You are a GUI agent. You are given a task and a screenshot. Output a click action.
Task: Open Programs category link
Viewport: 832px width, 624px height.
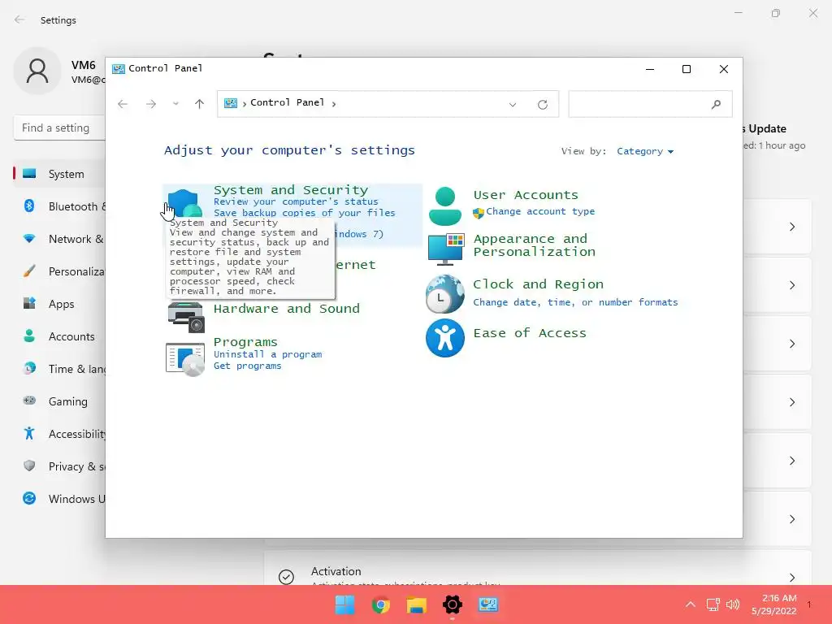pos(245,342)
